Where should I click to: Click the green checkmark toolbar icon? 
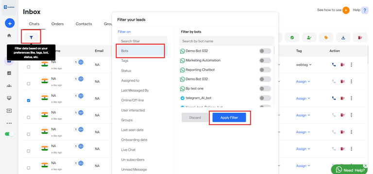click(292, 37)
